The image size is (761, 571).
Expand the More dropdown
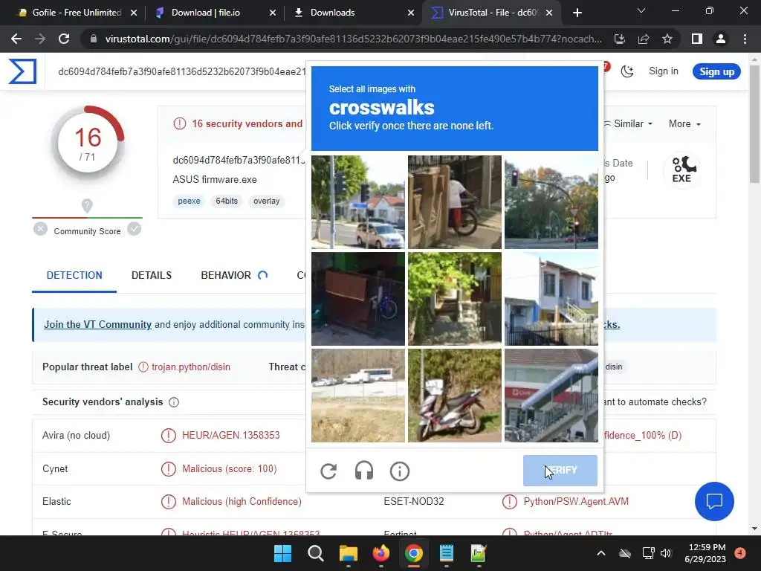[x=684, y=124]
